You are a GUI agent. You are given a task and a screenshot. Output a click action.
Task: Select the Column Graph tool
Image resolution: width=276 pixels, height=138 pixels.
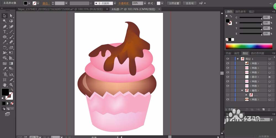(11, 74)
